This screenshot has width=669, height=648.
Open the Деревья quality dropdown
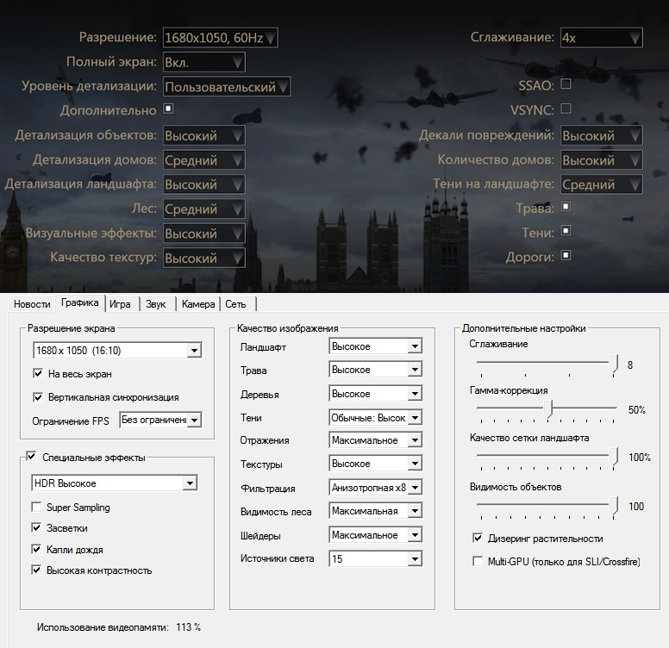[x=376, y=394]
